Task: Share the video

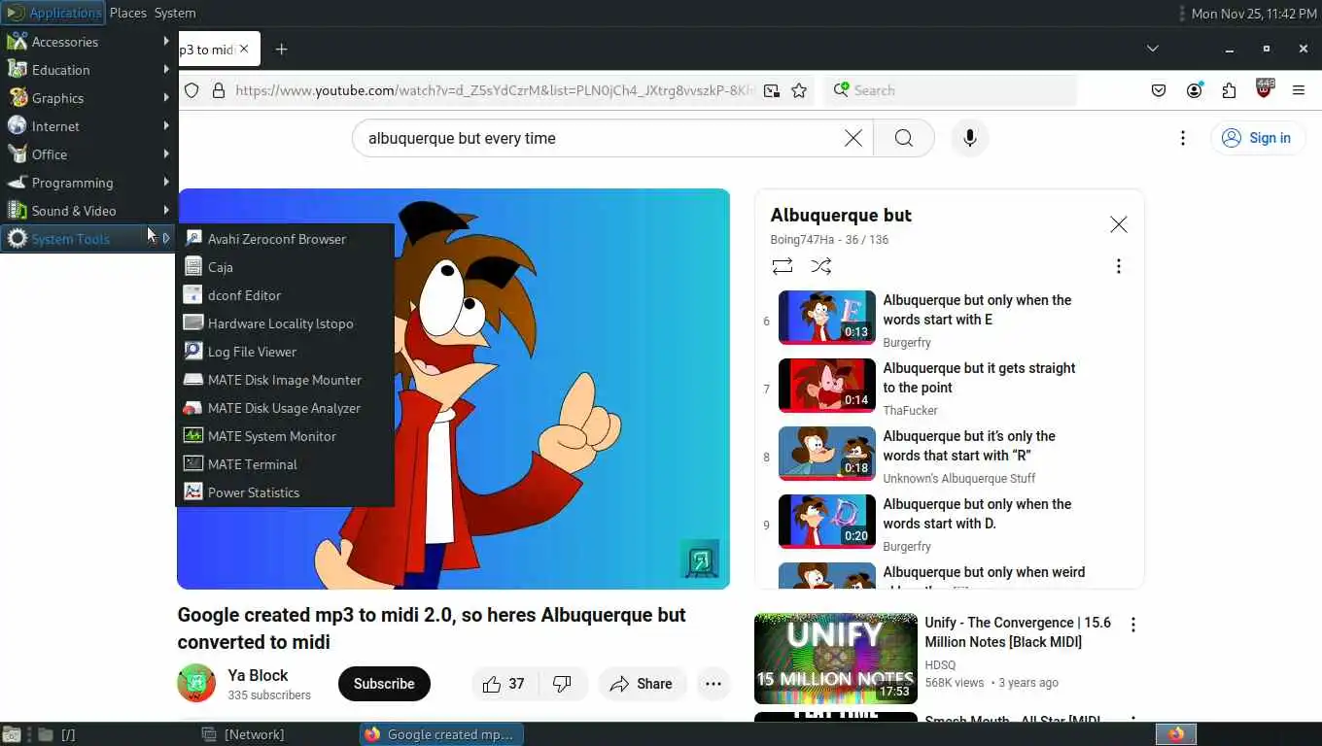Action: coord(642,684)
